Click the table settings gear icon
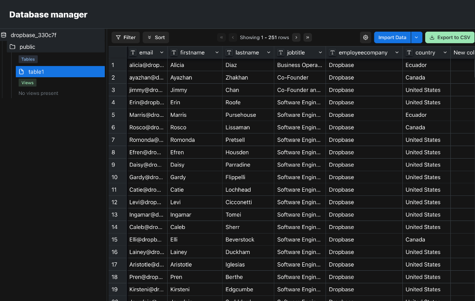Image resolution: width=475 pixels, height=301 pixels. (x=366, y=38)
